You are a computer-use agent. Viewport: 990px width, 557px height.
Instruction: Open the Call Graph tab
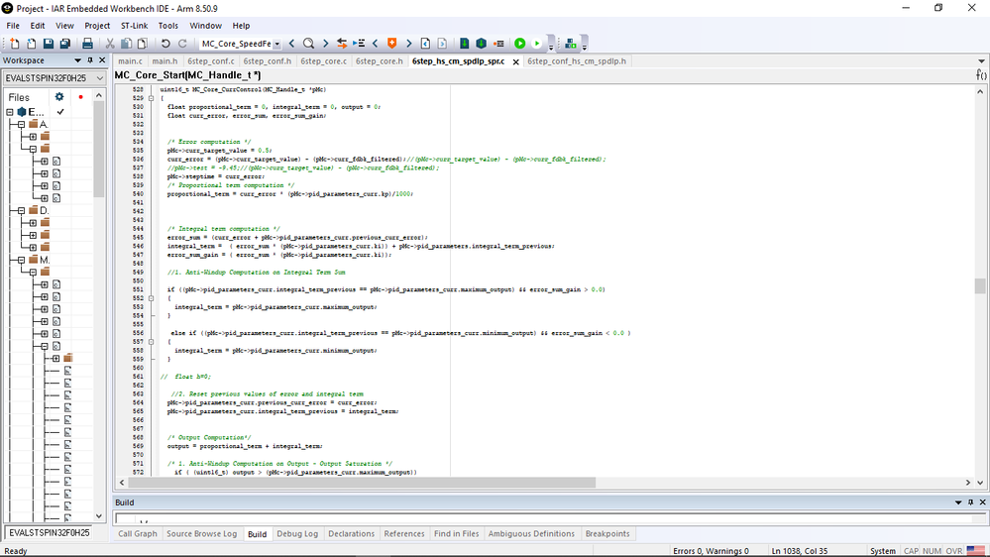(138, 533)
